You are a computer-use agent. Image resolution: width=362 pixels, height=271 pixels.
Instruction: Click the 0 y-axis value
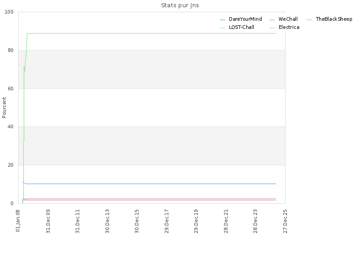pos(12,204)
